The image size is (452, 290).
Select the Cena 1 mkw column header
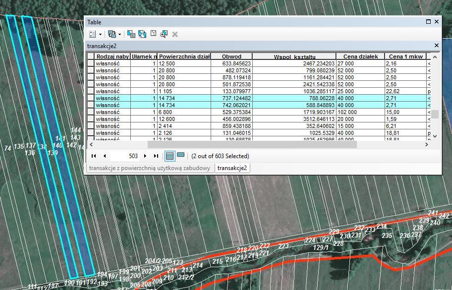click(x=405, y=57)
